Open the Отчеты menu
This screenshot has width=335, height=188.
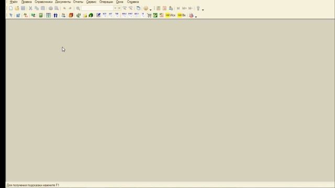tap(78, 2)
